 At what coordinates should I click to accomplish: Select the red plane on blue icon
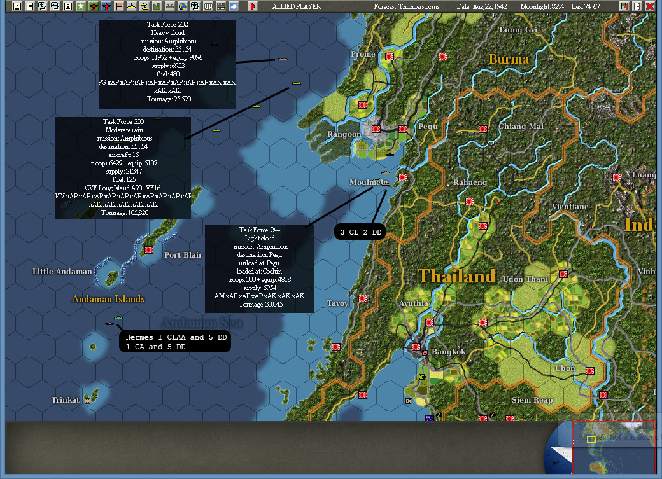[106, 6]
